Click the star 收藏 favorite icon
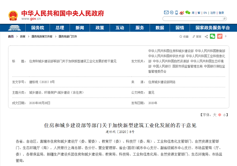The height and width of the screenshot is (166, 237). [184, 36]
